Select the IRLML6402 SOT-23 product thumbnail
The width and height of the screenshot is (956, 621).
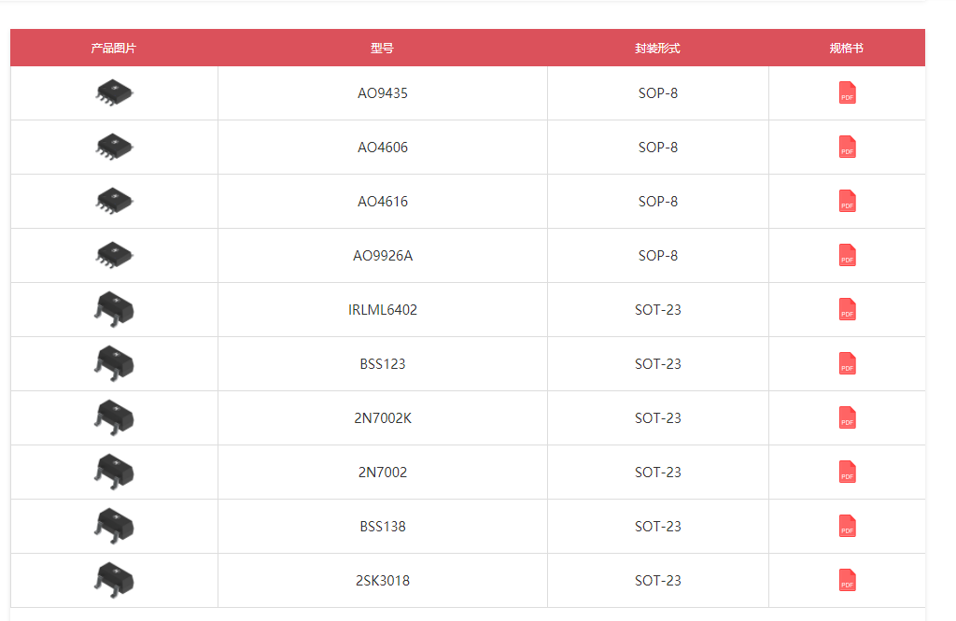click(x=114, y=308)
